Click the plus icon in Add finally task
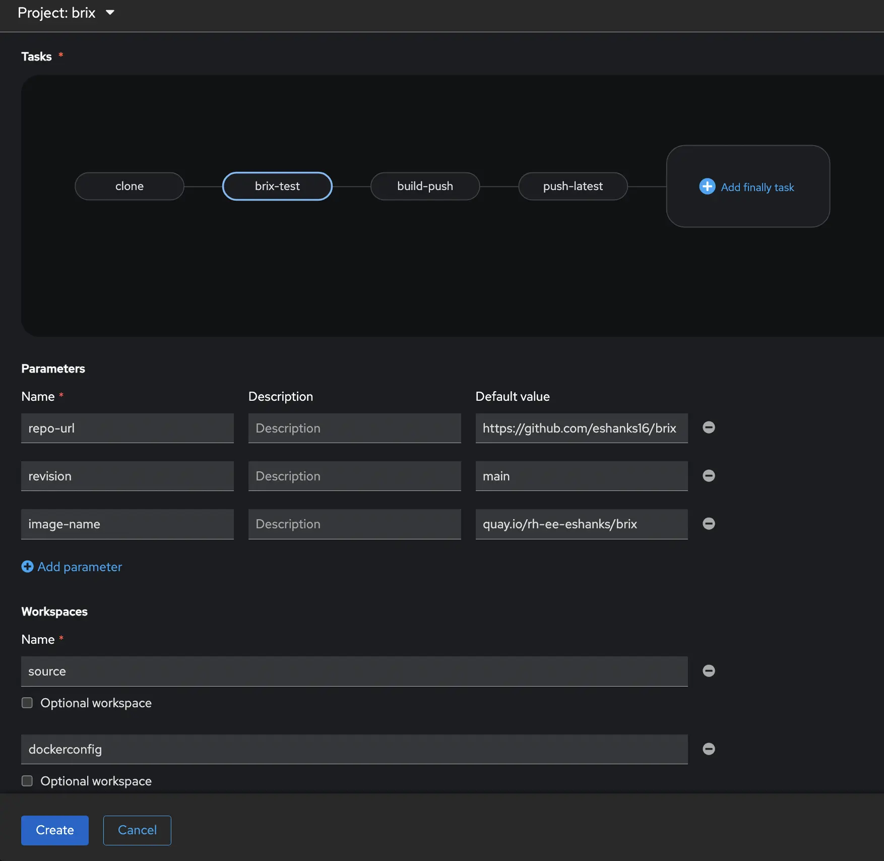This screenshot has width=884, height=861. 707,187
